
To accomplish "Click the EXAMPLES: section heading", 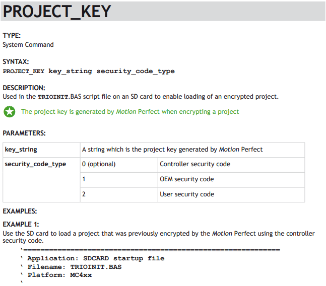I will [x=20, y=211].
